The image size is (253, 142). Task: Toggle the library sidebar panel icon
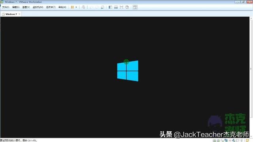110,7
